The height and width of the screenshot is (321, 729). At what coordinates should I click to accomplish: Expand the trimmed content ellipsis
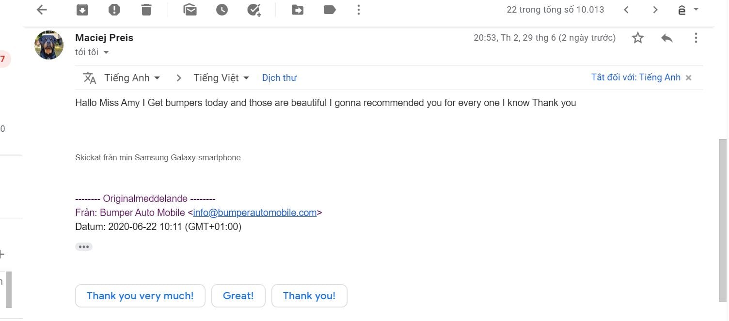point(84,247)
